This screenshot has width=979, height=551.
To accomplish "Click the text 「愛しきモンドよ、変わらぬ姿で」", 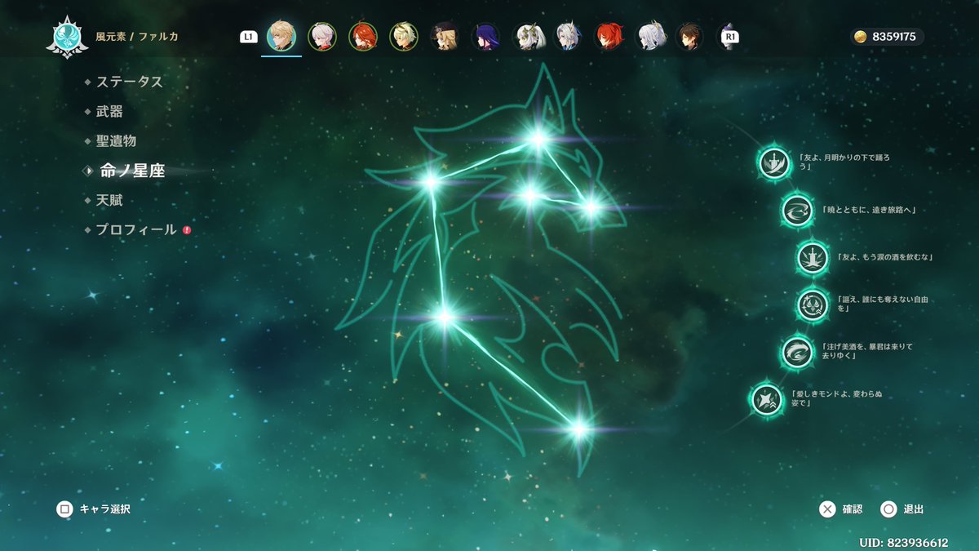I will point(836,398).
